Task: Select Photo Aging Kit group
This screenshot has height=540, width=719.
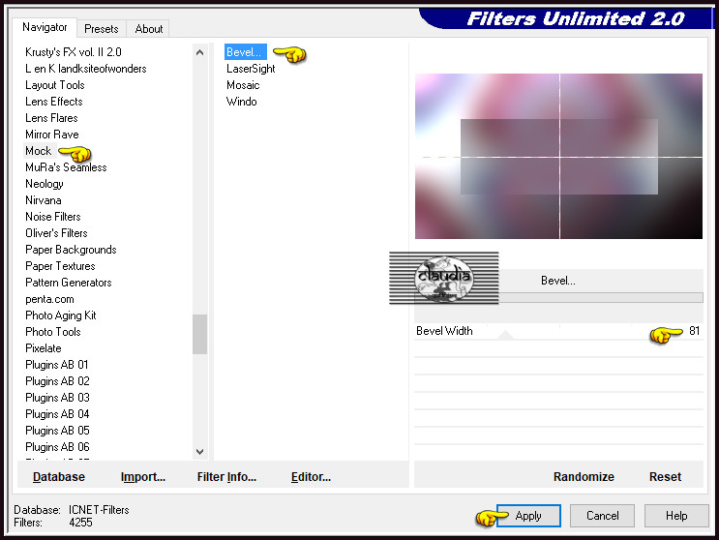Action: [61, 315]
